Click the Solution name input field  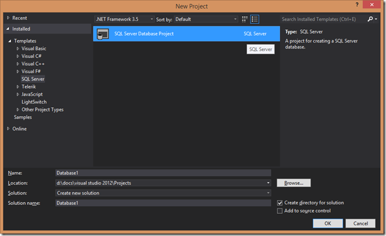click(163, 203)
